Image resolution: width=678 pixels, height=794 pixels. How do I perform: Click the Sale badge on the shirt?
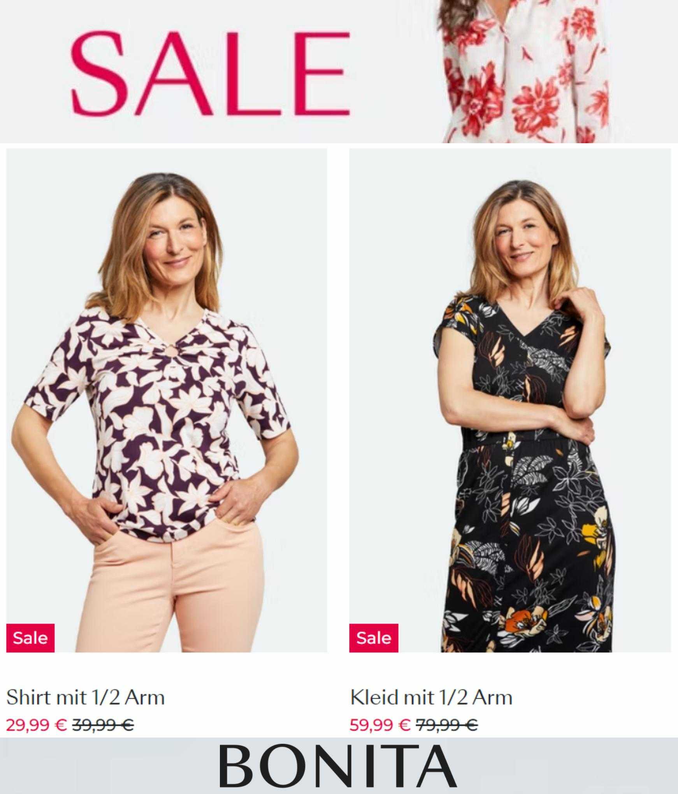pos(30,638)
